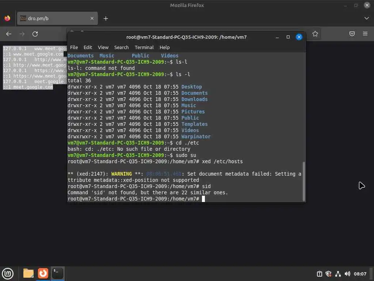Close the Mozilla Firefox window
The height and width of the screenshot is (281, 374).
tap(367, 5)
